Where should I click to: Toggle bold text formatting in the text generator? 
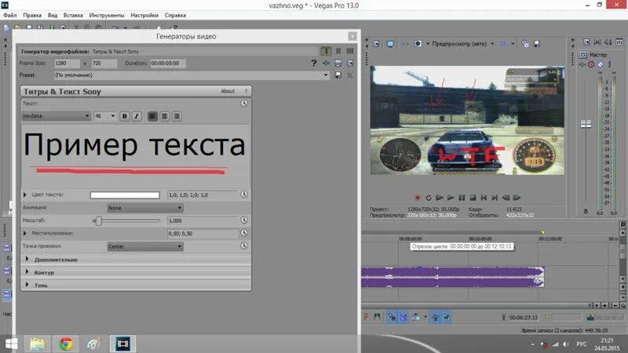tap(125, 116)
